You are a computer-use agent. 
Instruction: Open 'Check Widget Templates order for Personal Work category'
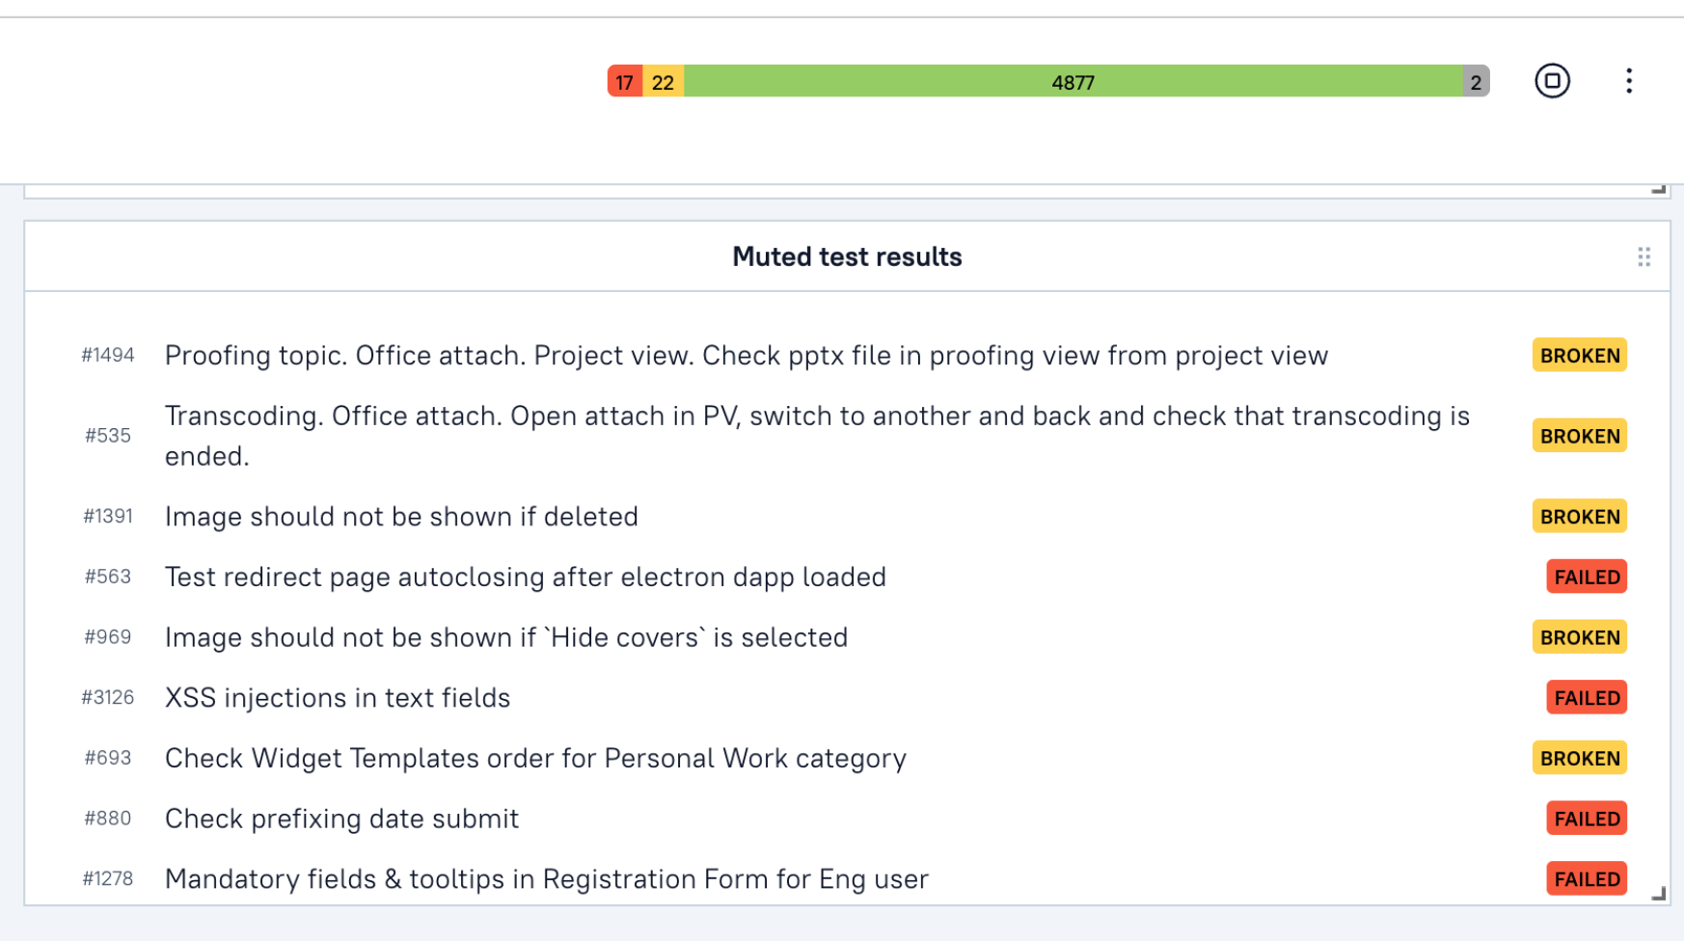point(535,758)
